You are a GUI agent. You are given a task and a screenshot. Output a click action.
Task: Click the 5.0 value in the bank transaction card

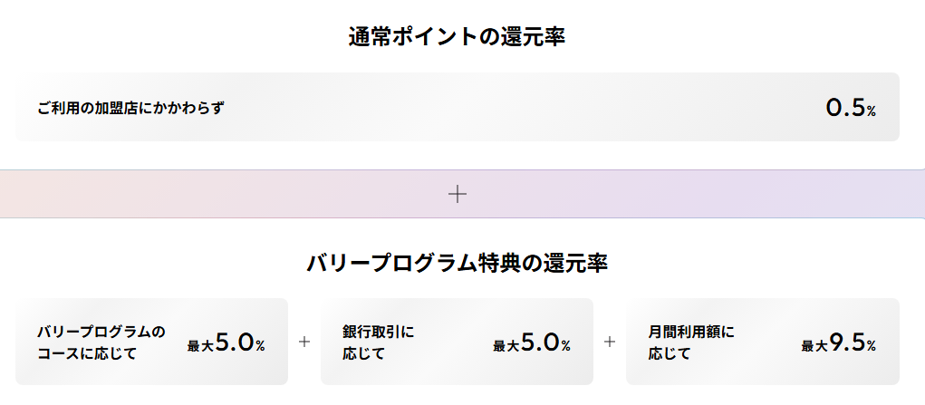540,343
